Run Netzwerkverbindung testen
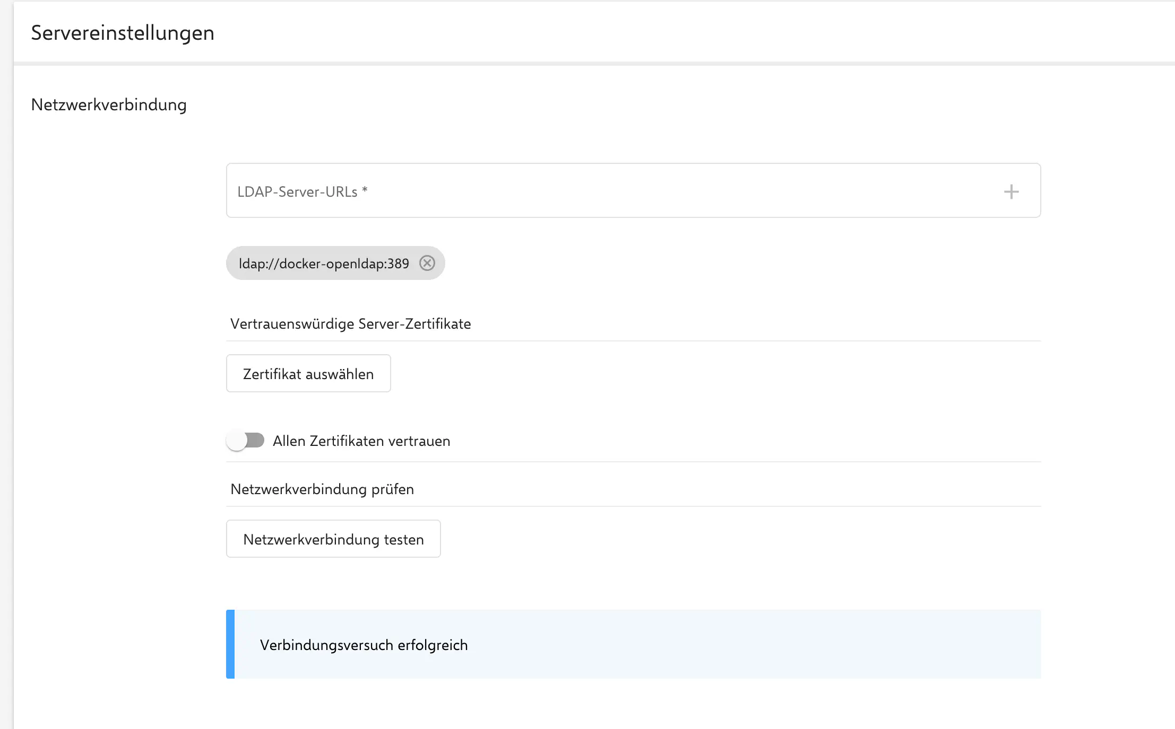The height and width of the screenshot is (729, 1175). 333,539
